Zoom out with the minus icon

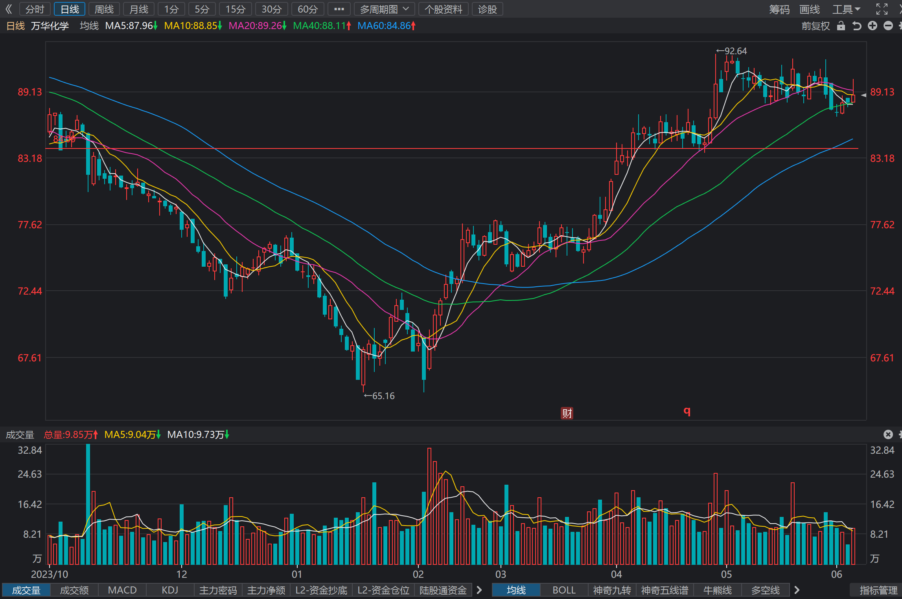888,26
